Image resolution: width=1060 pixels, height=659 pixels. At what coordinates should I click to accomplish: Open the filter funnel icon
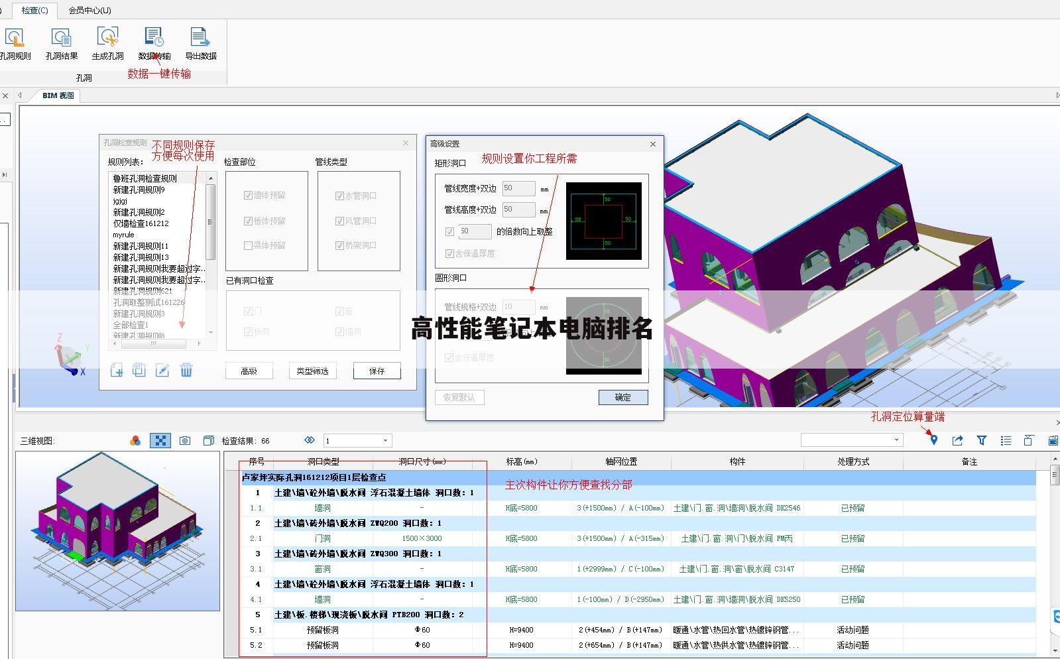pyautogui.click(x=982, y=440)
